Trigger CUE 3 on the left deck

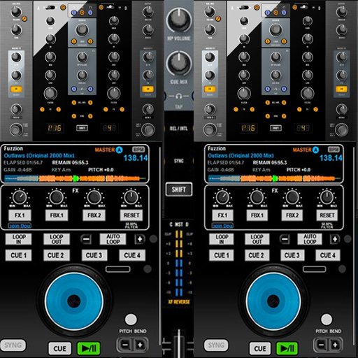pos(94,255)
